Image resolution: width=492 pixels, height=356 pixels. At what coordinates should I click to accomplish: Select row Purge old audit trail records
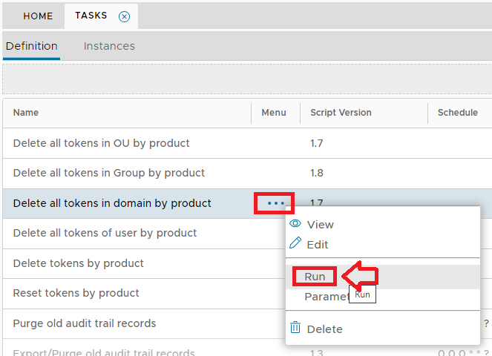click(85, 323)
